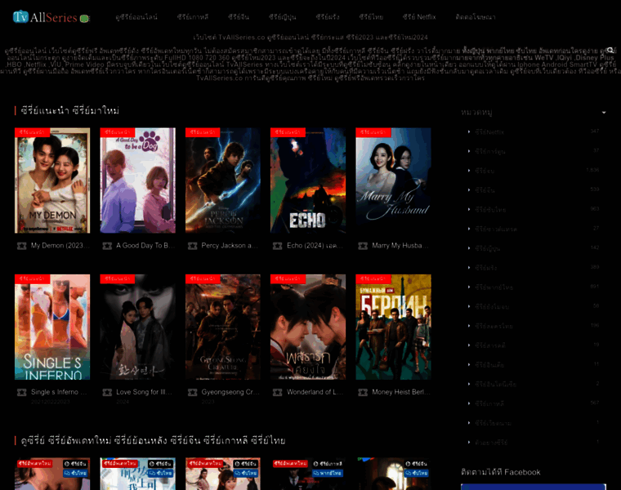The width and height of the screenshot is (621, 490).
Task: Open ซีรี่ย์เกาหลี in the top menu
Action: point(193,17)
